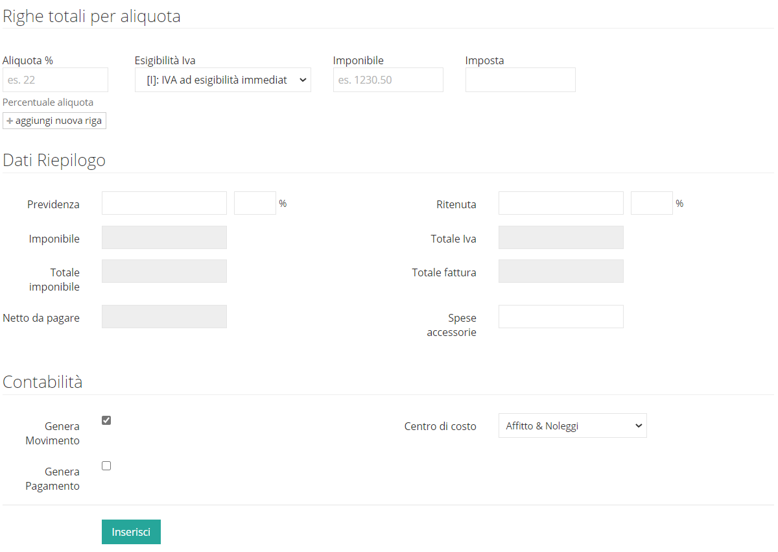Viewport: 778px width, 552px height.
Task: Click the Imposta input field
Action: [x=521, y=80]
